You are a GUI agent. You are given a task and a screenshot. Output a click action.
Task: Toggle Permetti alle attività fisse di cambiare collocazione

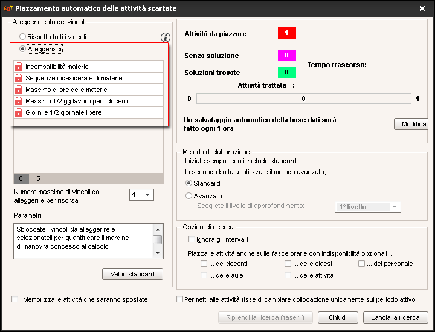point(180,299)
